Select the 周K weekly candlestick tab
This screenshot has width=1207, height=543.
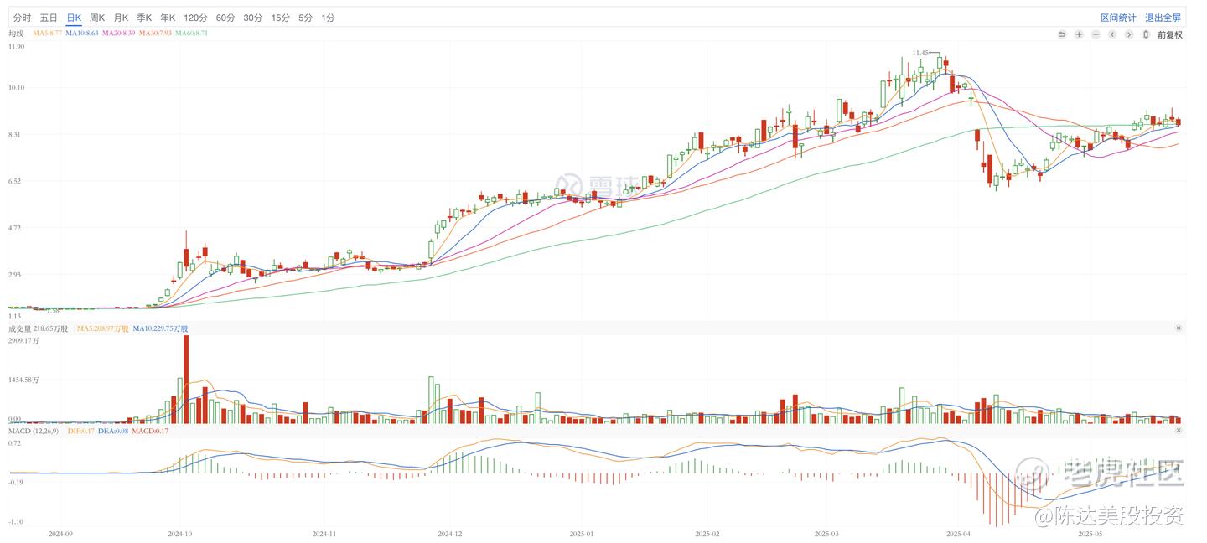(x=97, y=18)
